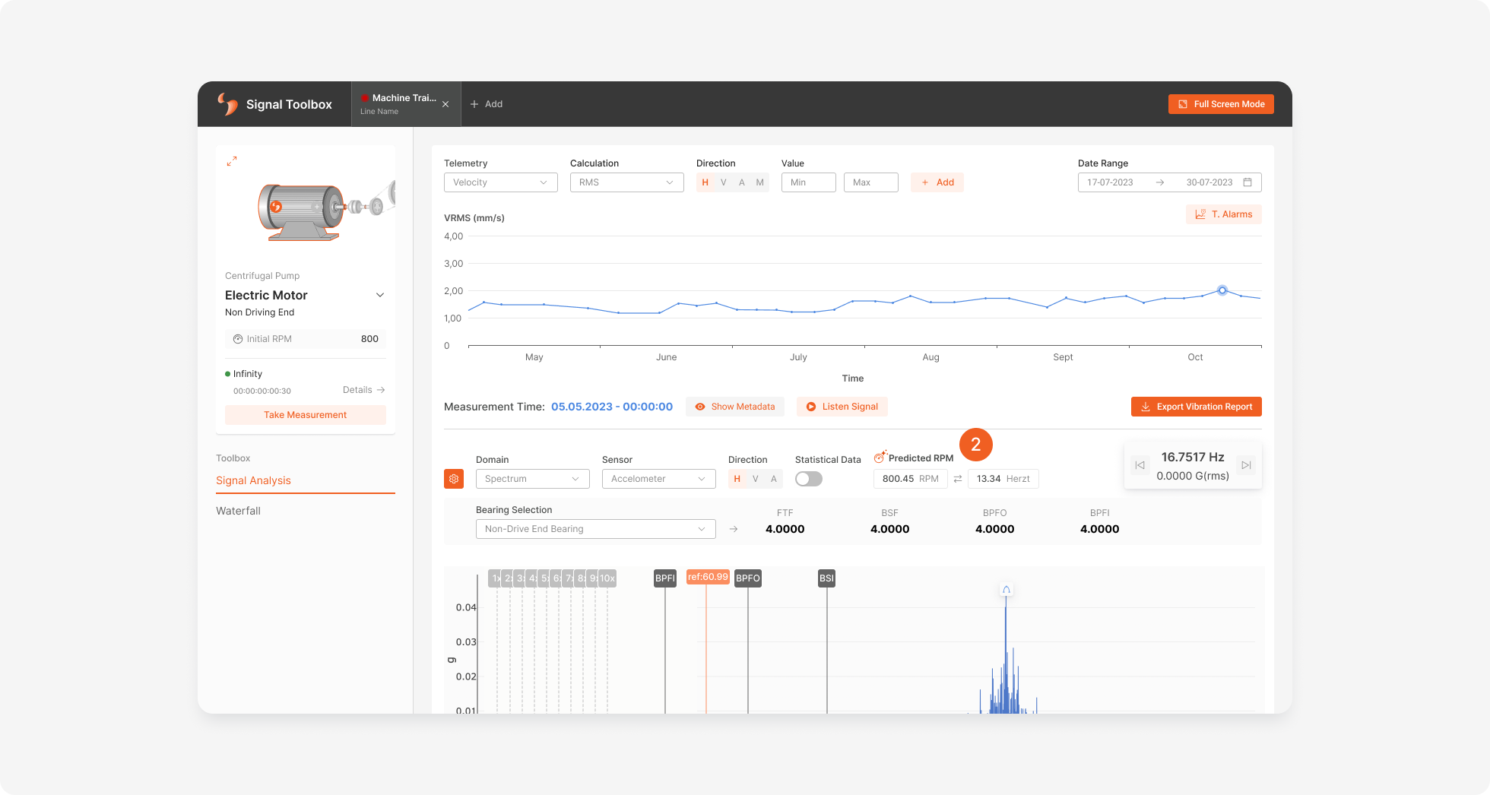Click the highlighted data point on the VRMS chart
Viewport: 1490px width, 795px height.
pyautogui.click(x=1222, y=290)
